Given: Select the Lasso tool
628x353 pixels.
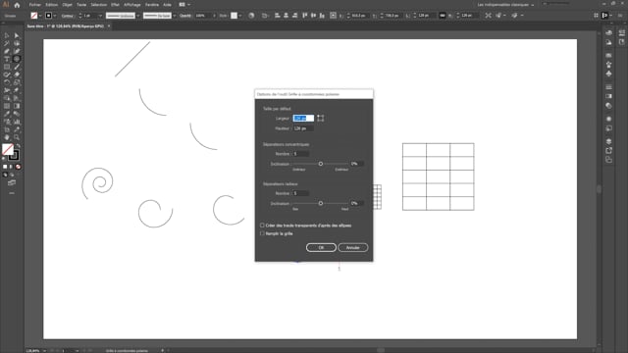Looking at the screenshot, I should [17, 43].
